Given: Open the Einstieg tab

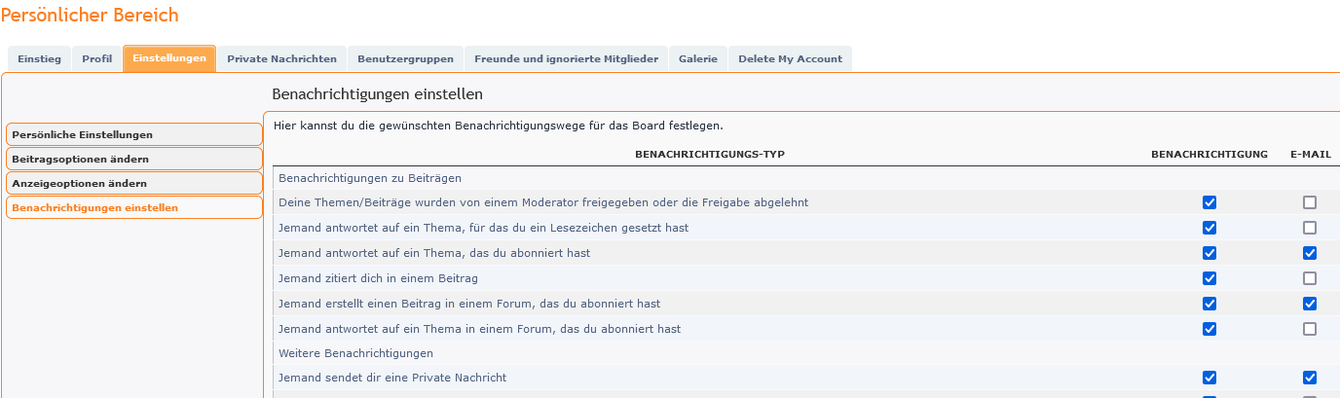Looking at the screenshot, I should point(39,58).
